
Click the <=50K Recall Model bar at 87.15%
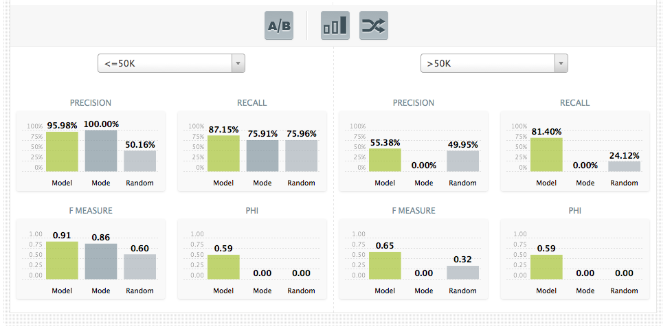(223, 153)
